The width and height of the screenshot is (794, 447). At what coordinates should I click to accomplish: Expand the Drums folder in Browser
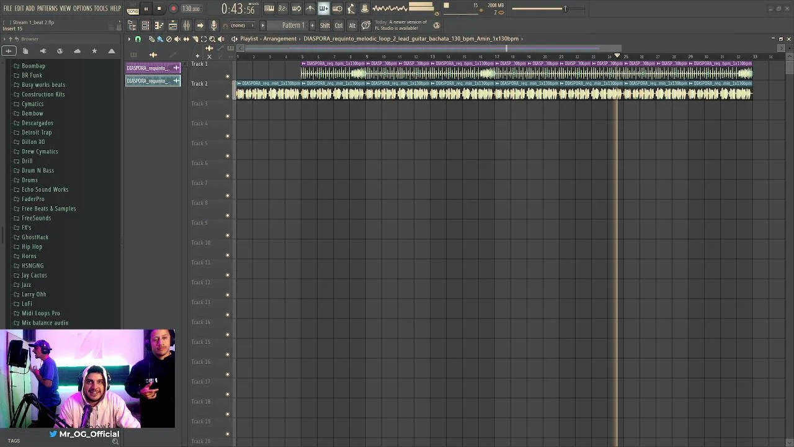pos(29,180)
